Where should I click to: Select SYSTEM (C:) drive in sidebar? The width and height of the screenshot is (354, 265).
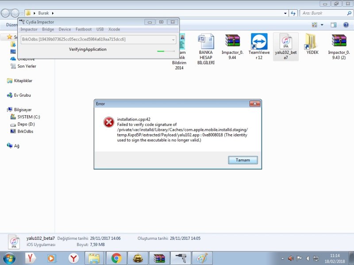click(28, 117)
